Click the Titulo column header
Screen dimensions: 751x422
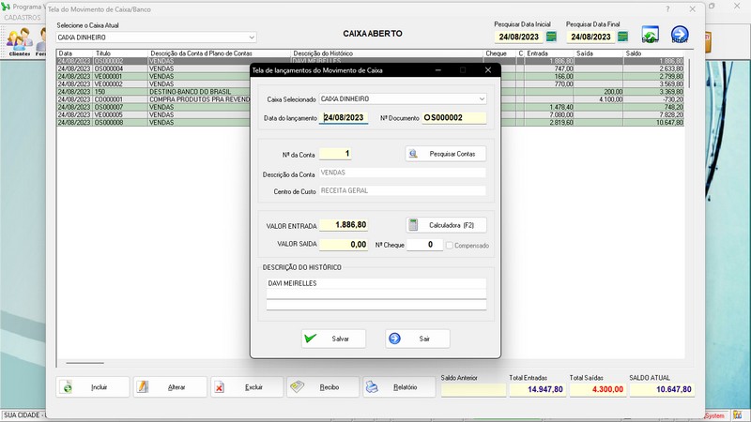[x=121, y=53]
